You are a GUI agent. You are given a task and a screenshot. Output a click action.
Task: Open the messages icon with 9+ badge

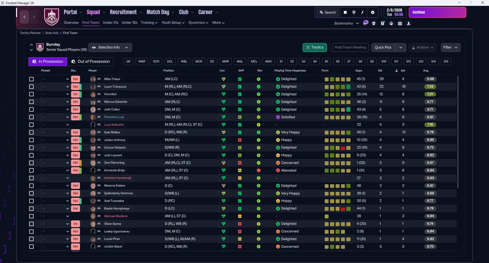coord(366,23)
